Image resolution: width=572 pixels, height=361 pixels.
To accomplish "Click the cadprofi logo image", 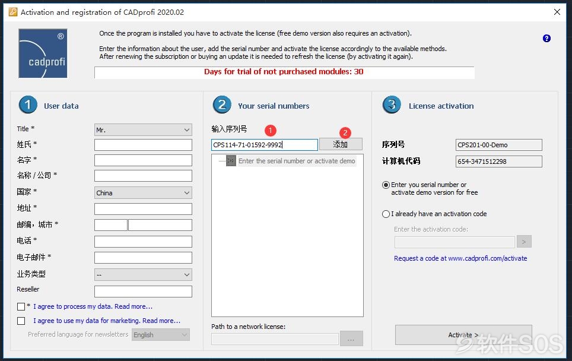I will pos(43,53).
